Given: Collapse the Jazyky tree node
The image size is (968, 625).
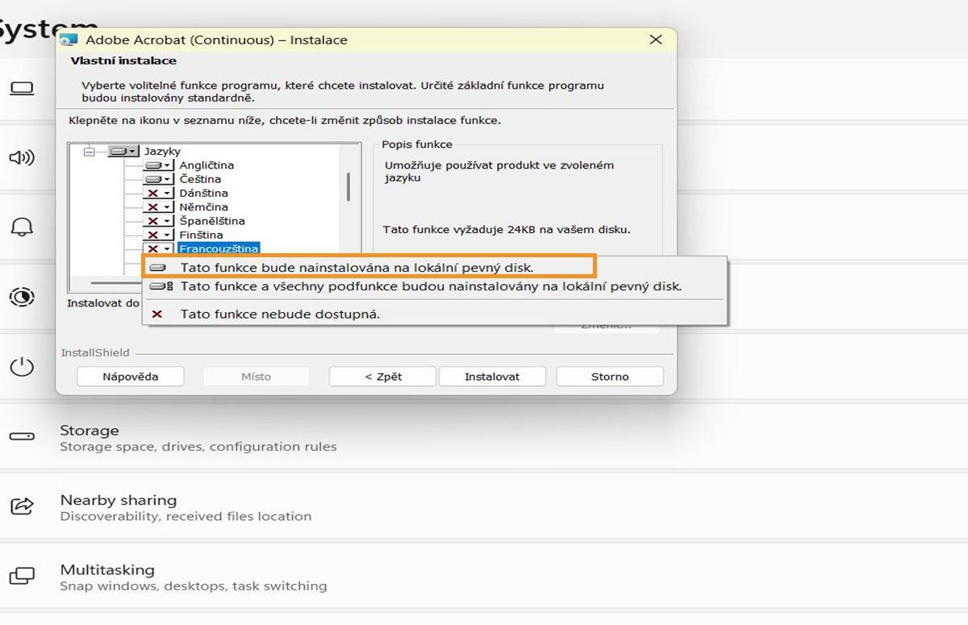Looking at the screenshot, I should click(89, 151).
